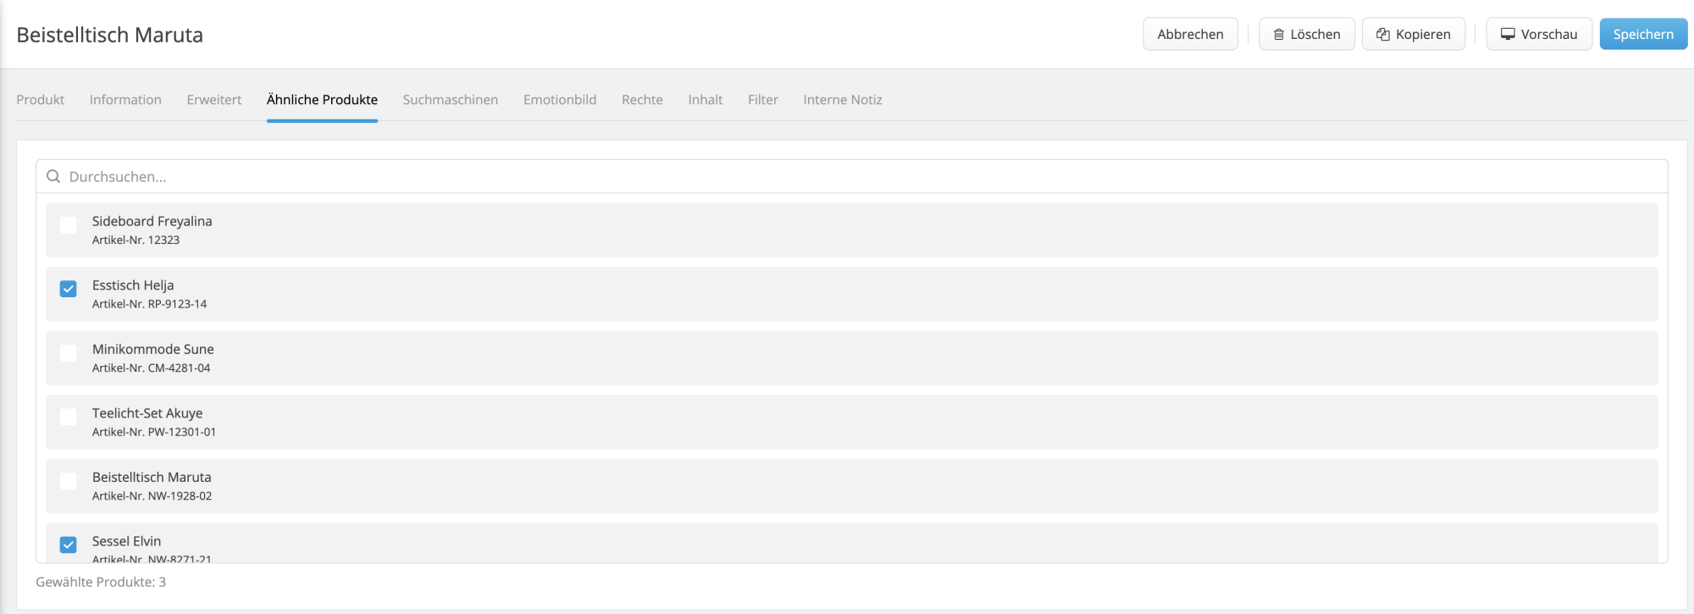Click the trash icon on Löschen
The width and height of the screenshot is (1694, 614).
coord(1279,35)
